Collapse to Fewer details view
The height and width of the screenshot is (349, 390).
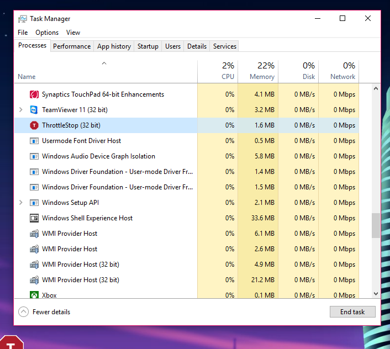click(x=44, y=311)
